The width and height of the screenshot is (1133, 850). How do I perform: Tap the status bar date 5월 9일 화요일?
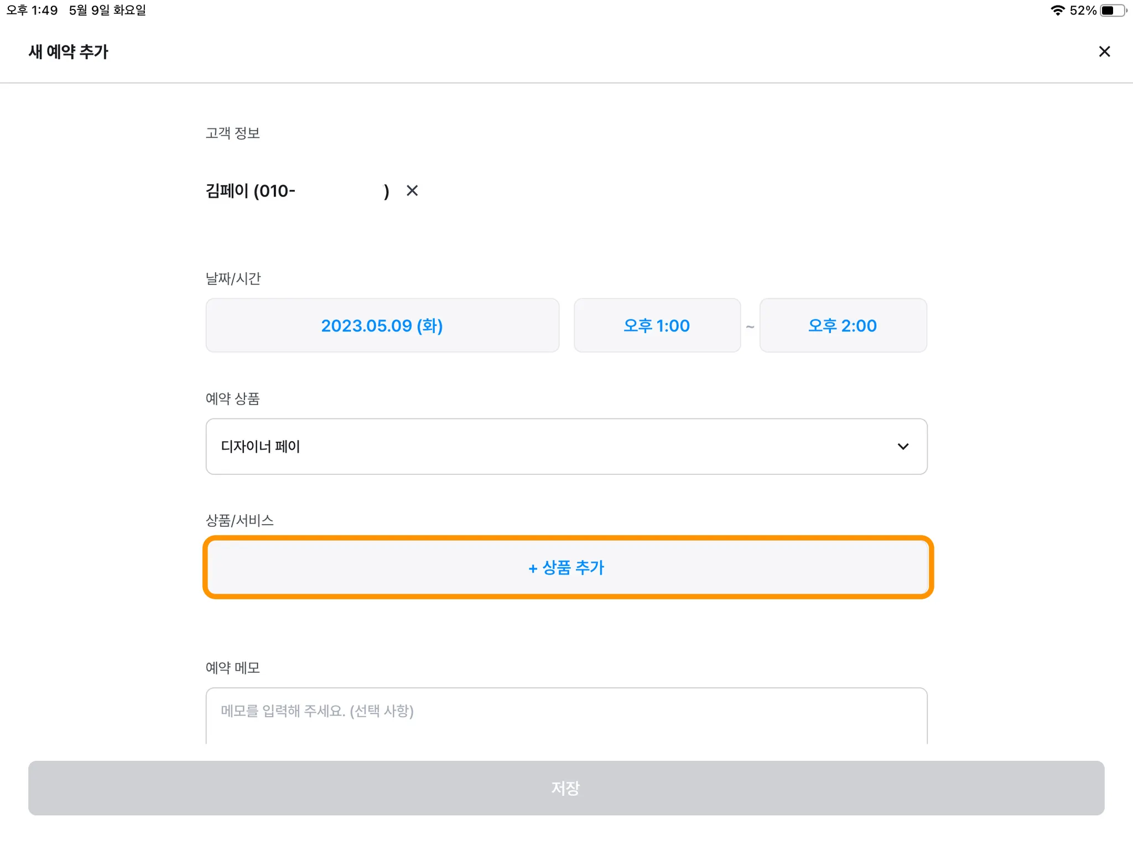pyautogui.click(x=107, y=11)
